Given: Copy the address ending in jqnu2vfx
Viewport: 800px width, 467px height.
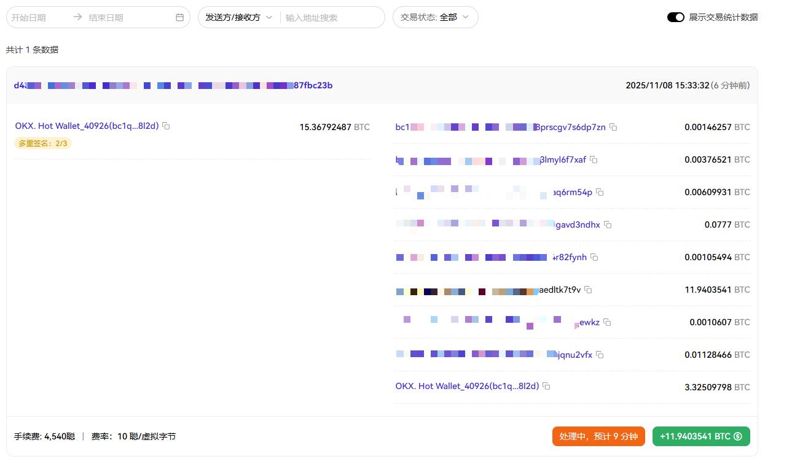Looking at the screenshot, I should coord(600,355).
